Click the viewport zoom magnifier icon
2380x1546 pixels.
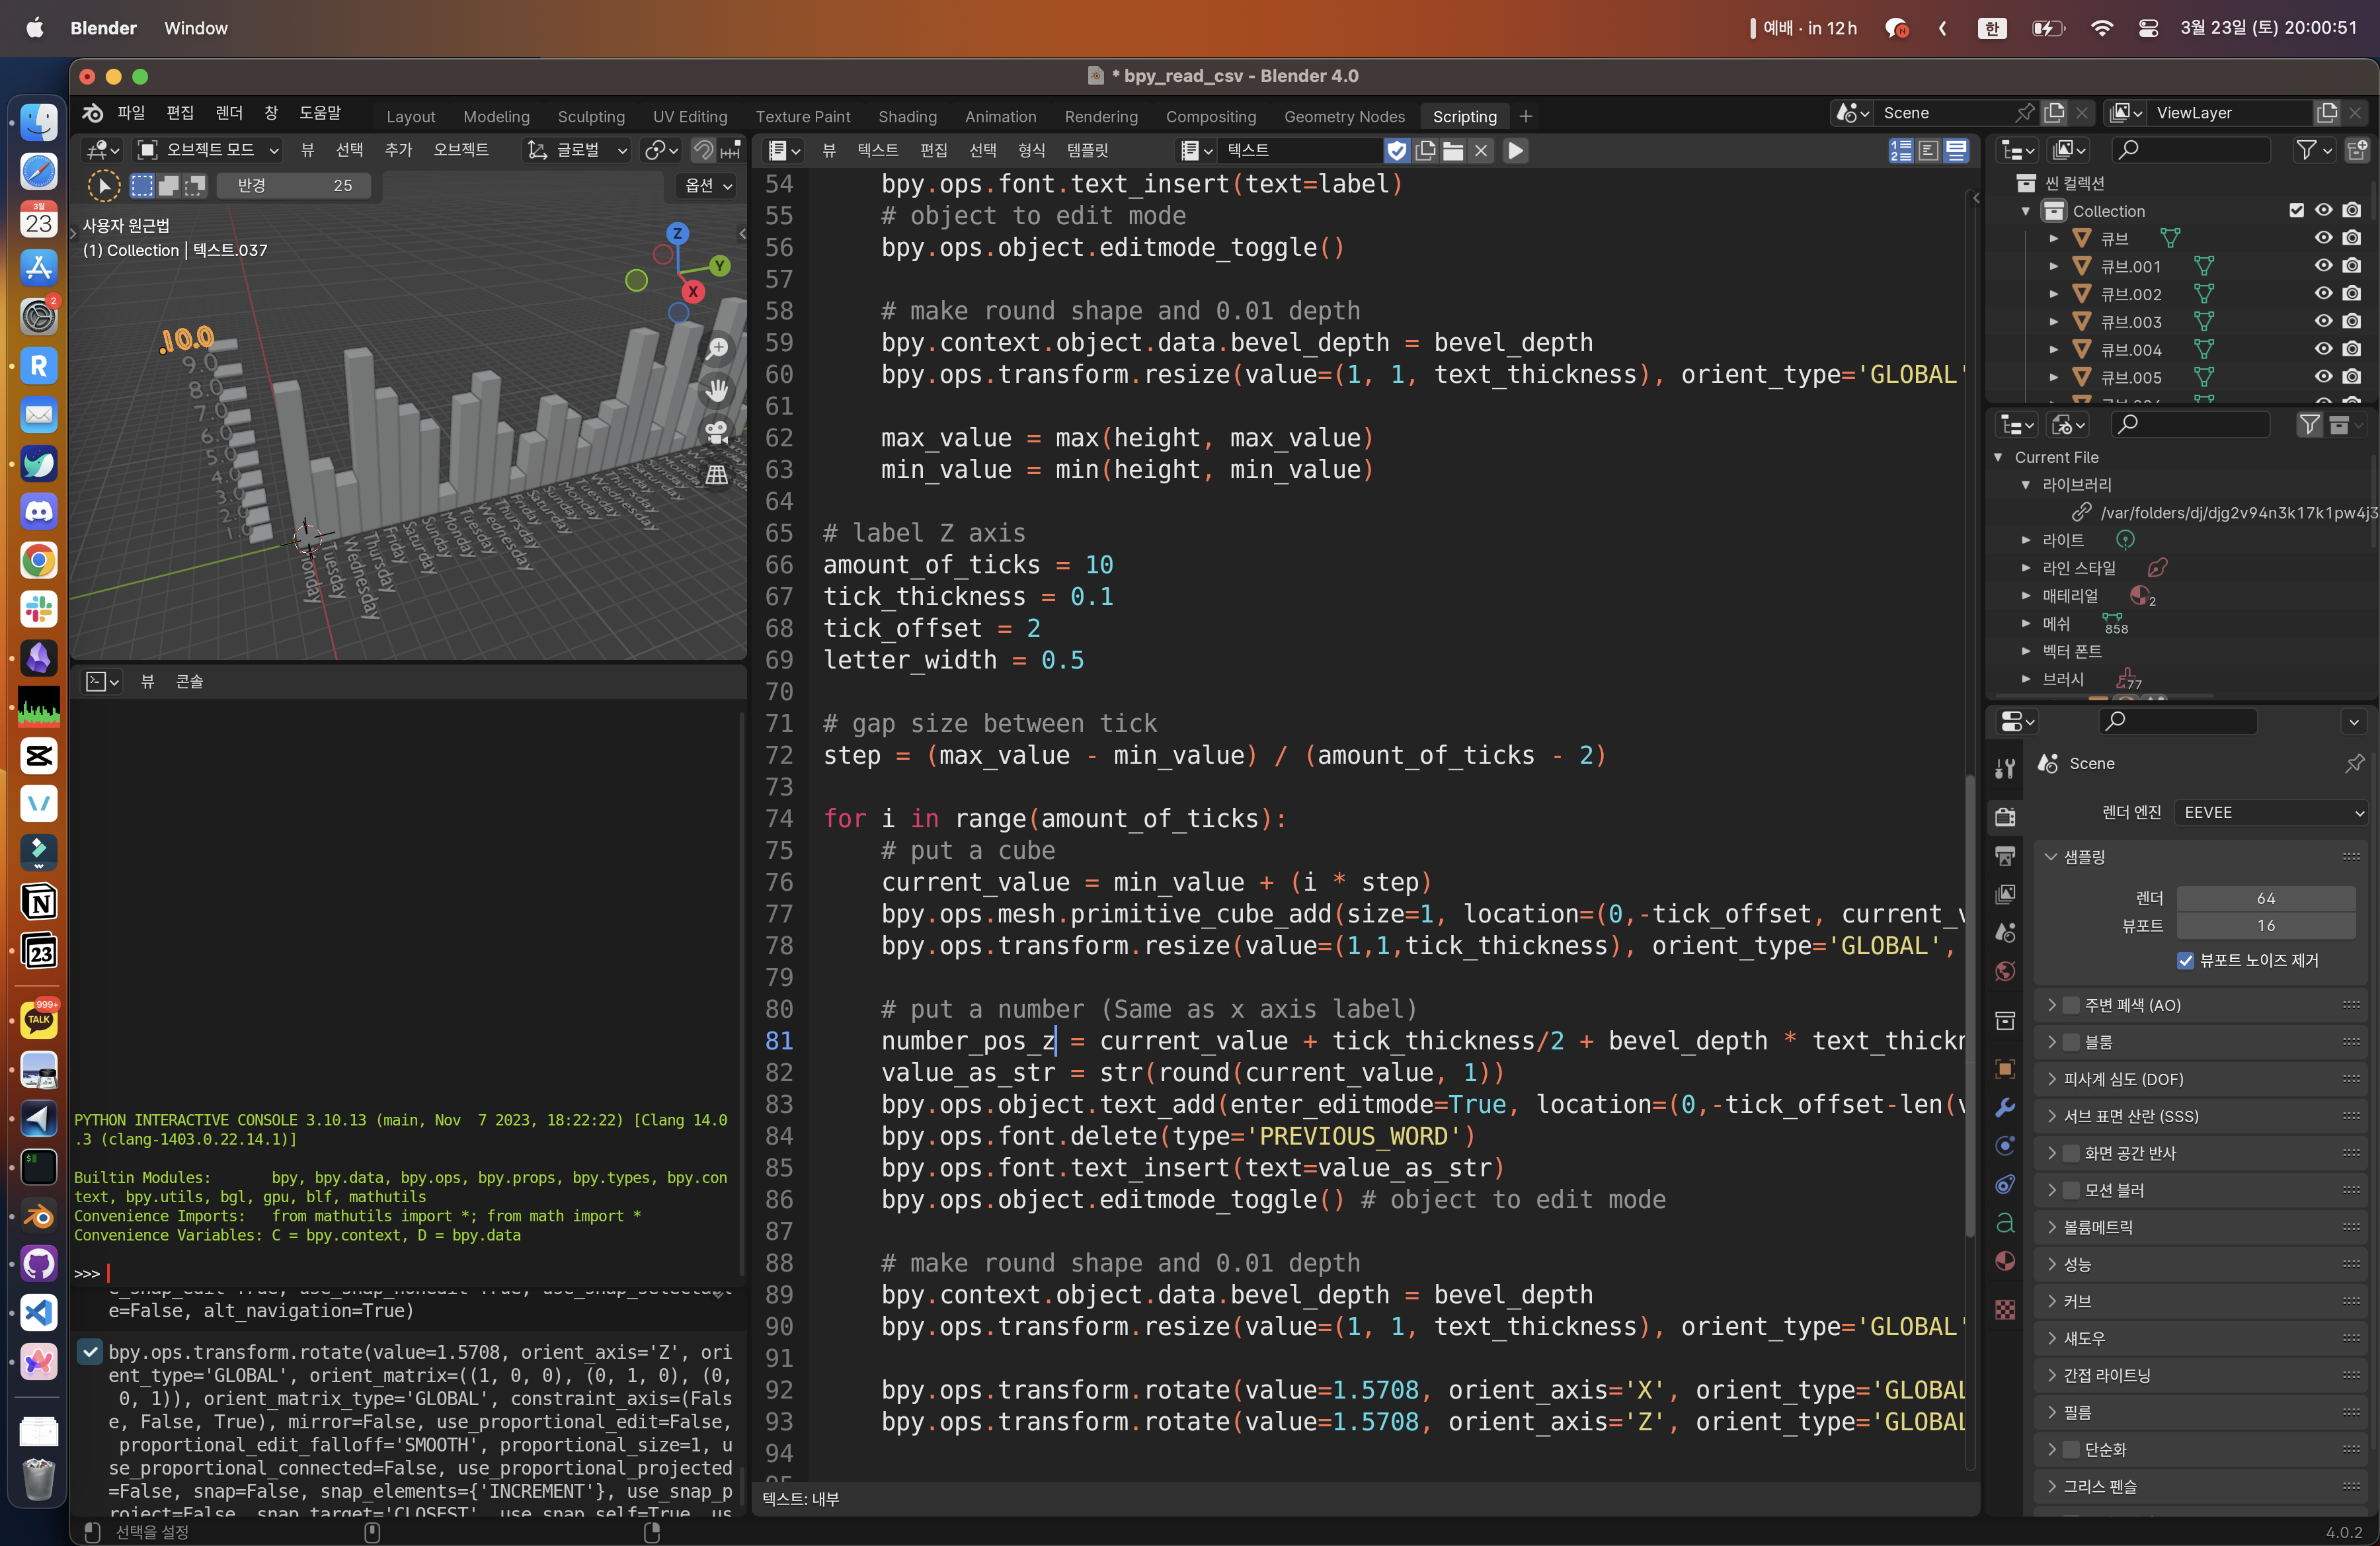coord(717,348)
